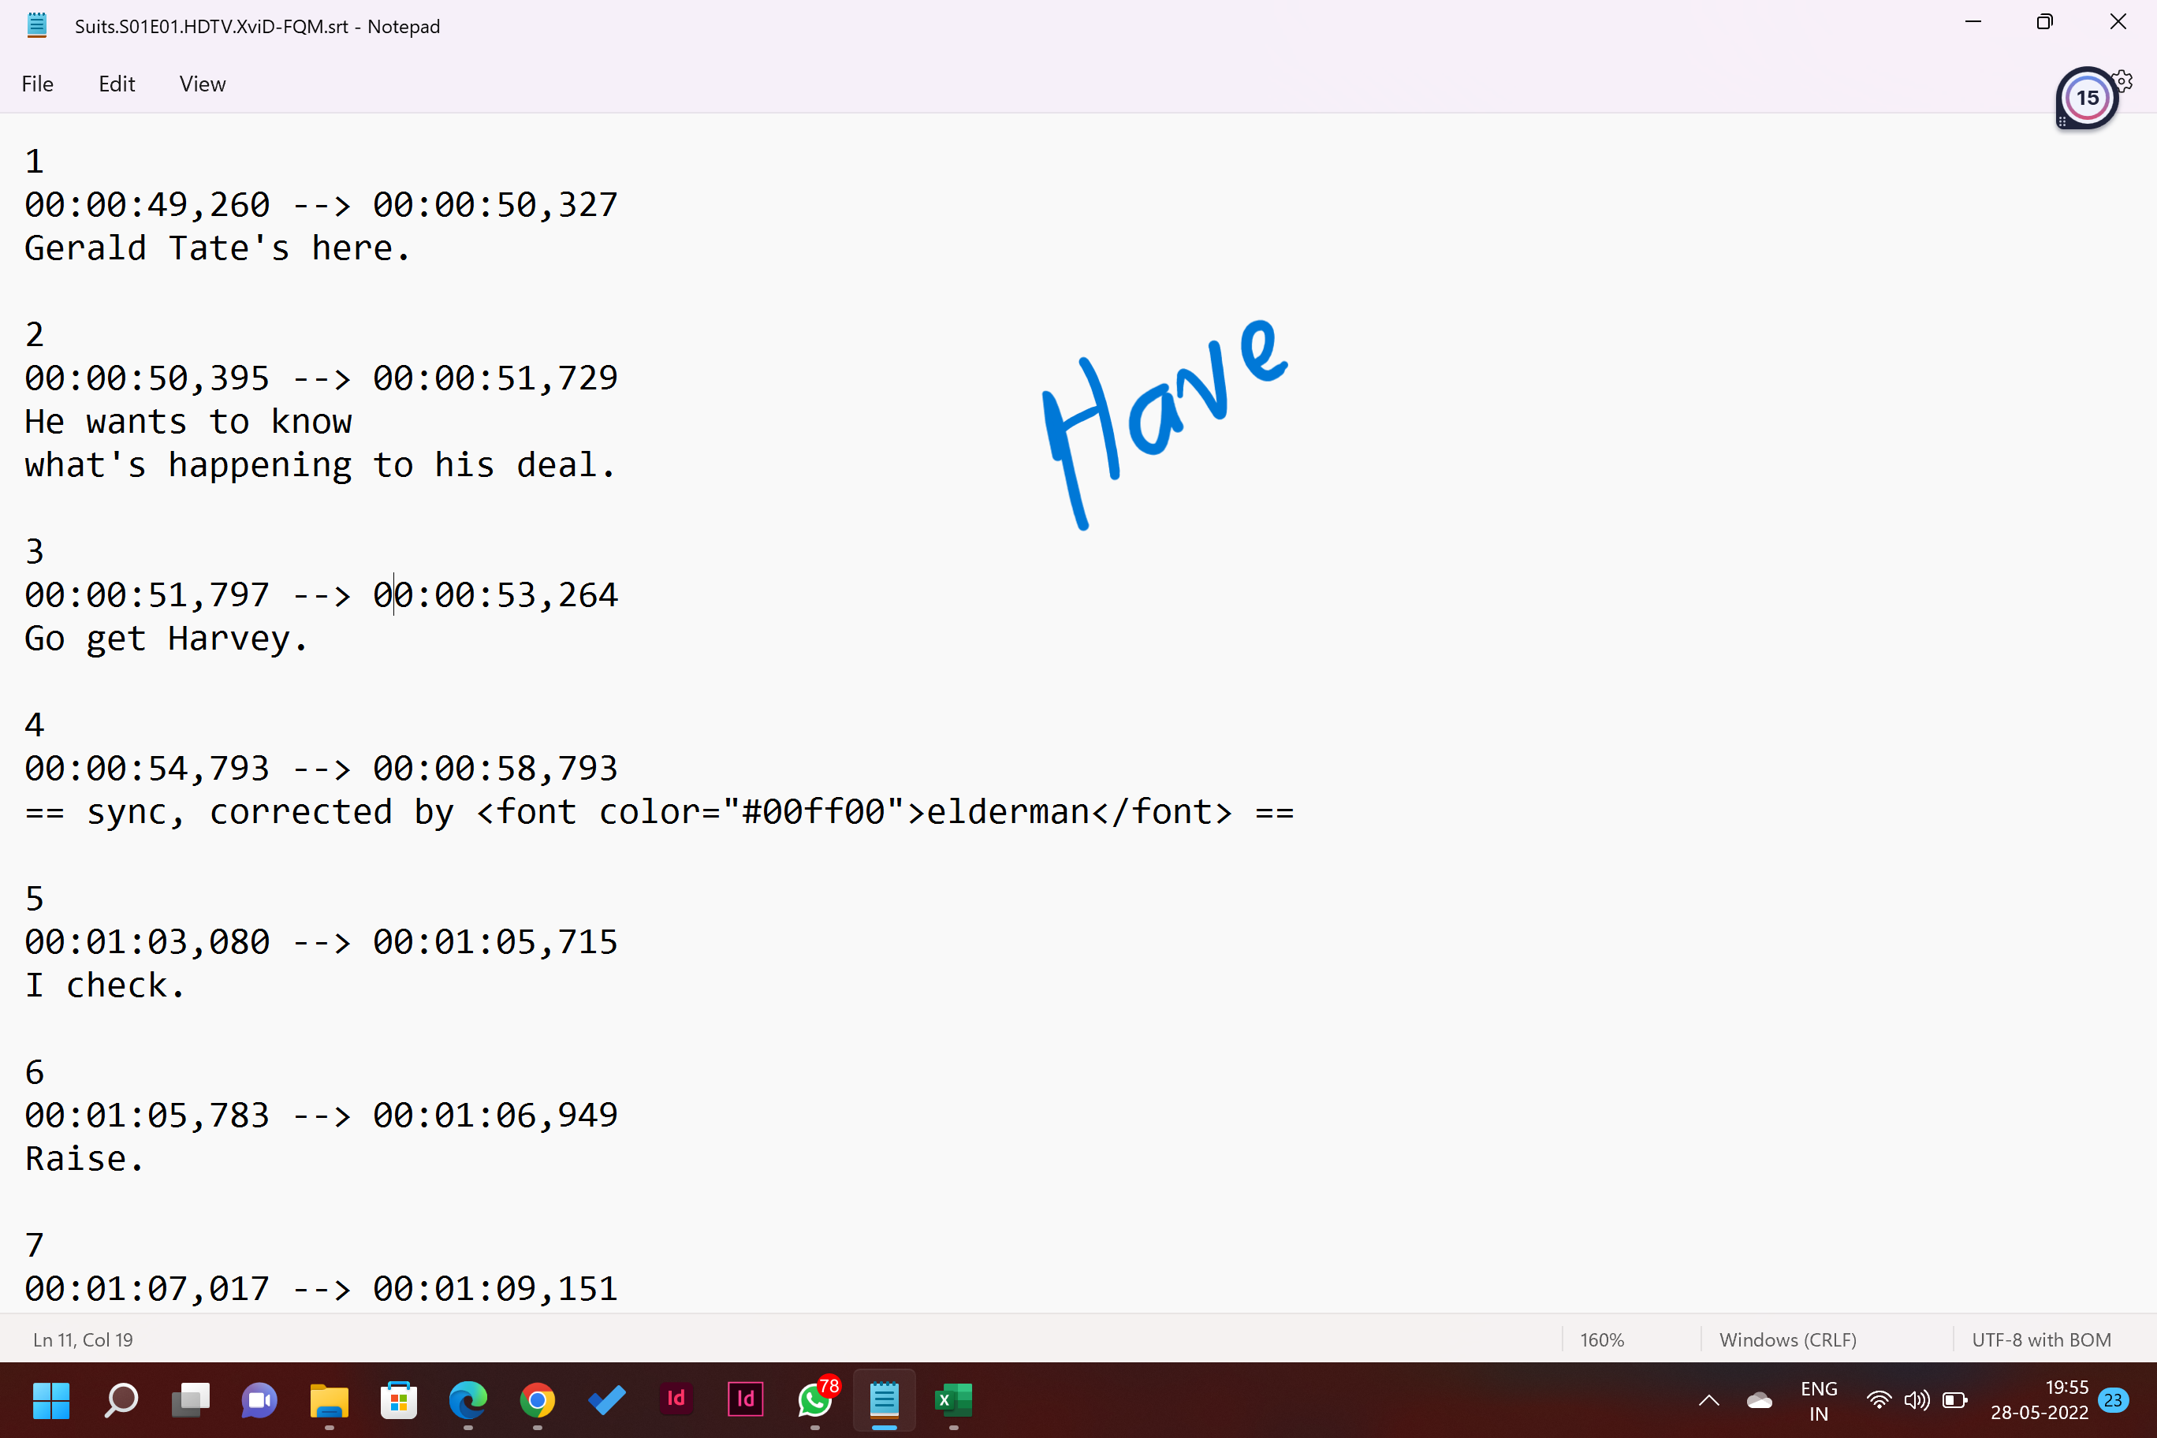Screen dimensions: 2157x1438
Task: Open Notepad settings gear icon
Action: (2123, 82)
